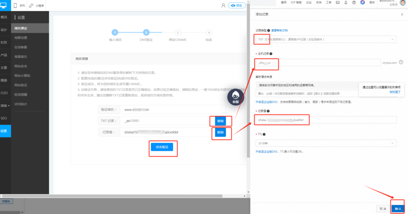Select 设置 in the left sidebar
Viewport: 408px width, 214px height.
point(5,131)
